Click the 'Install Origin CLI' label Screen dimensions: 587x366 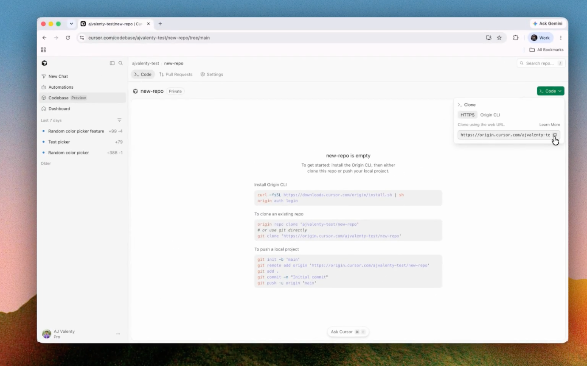point(270,185)
